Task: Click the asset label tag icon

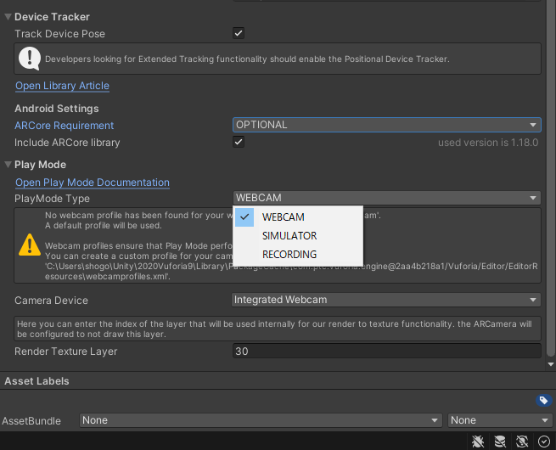Action: click(544, 401)
